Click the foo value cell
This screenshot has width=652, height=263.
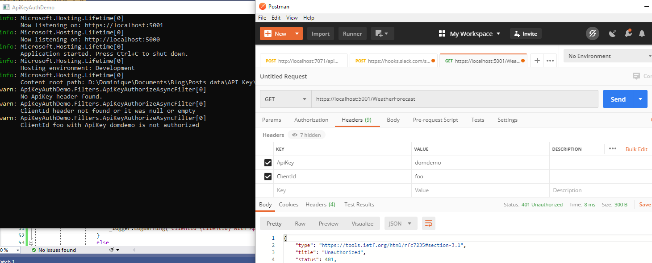(x=480, y=177)
